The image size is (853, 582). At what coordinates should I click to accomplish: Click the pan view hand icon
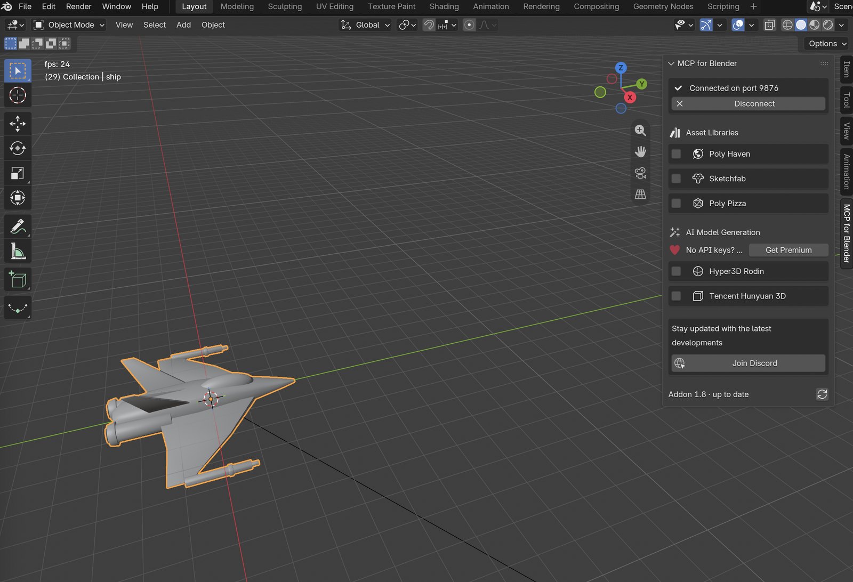click(640, 152)
